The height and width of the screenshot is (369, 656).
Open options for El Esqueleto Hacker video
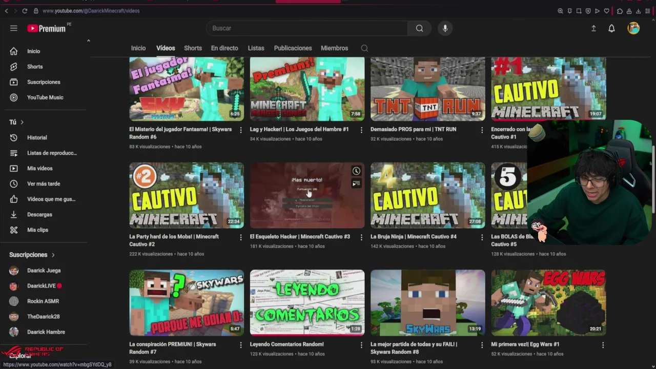361,237
